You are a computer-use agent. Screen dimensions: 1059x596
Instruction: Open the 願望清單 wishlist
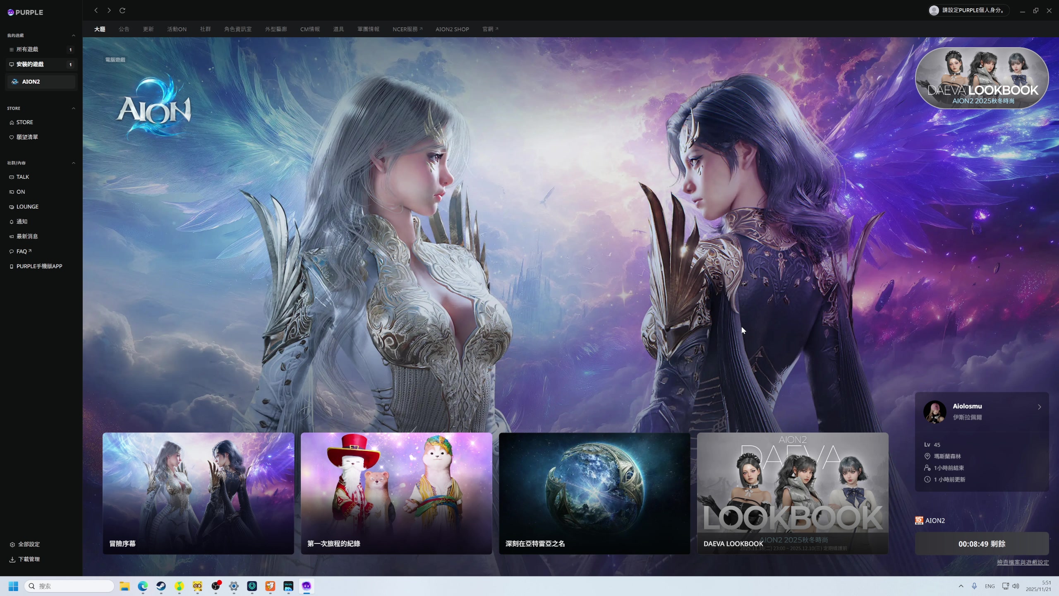click(x=27, y=137)
